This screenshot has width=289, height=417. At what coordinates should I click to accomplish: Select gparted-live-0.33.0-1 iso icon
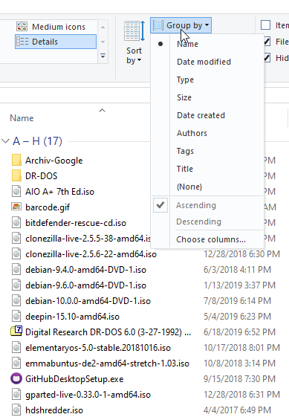click(x=16, y=395)
